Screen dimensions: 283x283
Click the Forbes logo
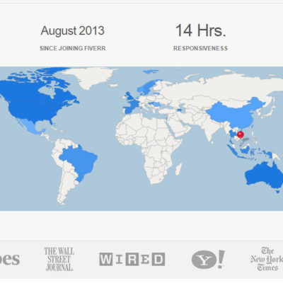tap(9, 259)
